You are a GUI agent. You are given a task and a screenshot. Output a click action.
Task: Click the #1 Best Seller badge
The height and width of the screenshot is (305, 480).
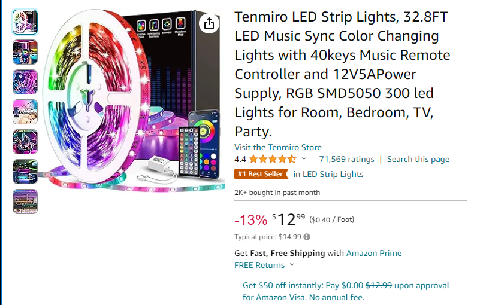(260, 174)
